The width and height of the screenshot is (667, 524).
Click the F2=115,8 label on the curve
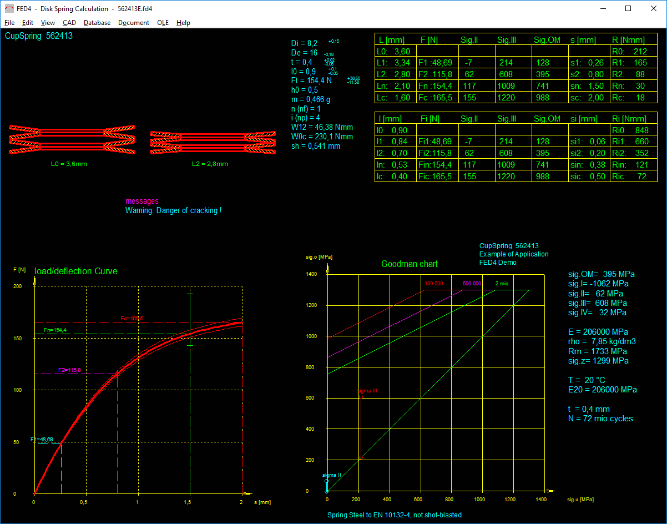tap(69, 370)
